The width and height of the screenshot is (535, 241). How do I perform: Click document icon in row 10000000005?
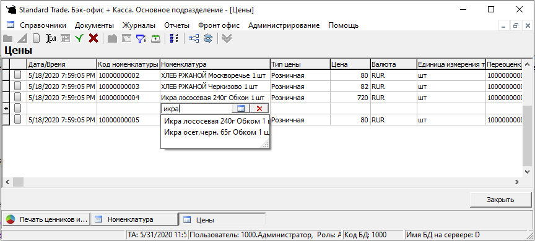tap(18, 120)
